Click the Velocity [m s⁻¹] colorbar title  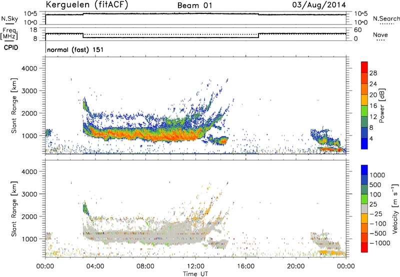[x=395, y=208]
